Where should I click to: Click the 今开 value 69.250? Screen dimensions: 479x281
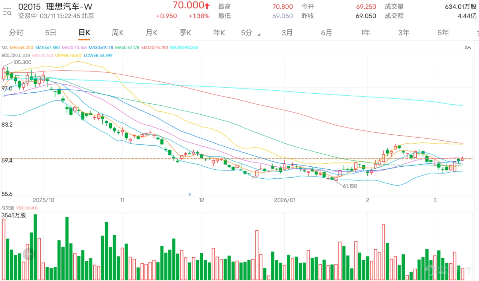tap(366, 7)
